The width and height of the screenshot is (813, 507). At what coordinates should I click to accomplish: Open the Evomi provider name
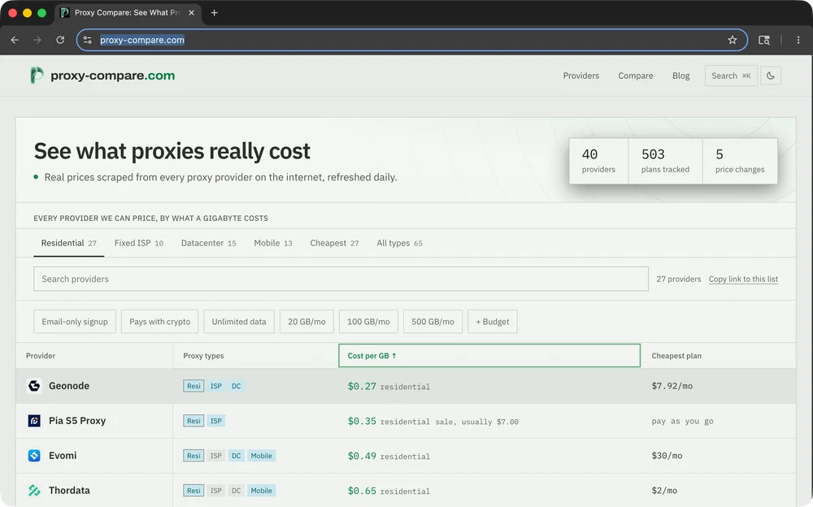63,456
